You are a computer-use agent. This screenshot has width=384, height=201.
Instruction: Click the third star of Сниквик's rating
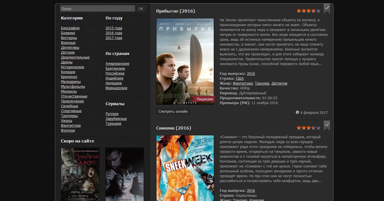308,128
